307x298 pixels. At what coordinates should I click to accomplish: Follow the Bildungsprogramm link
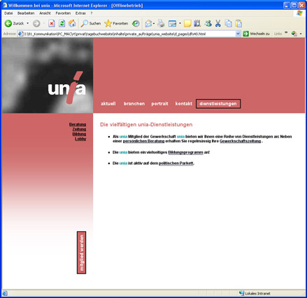coord(185,152)
